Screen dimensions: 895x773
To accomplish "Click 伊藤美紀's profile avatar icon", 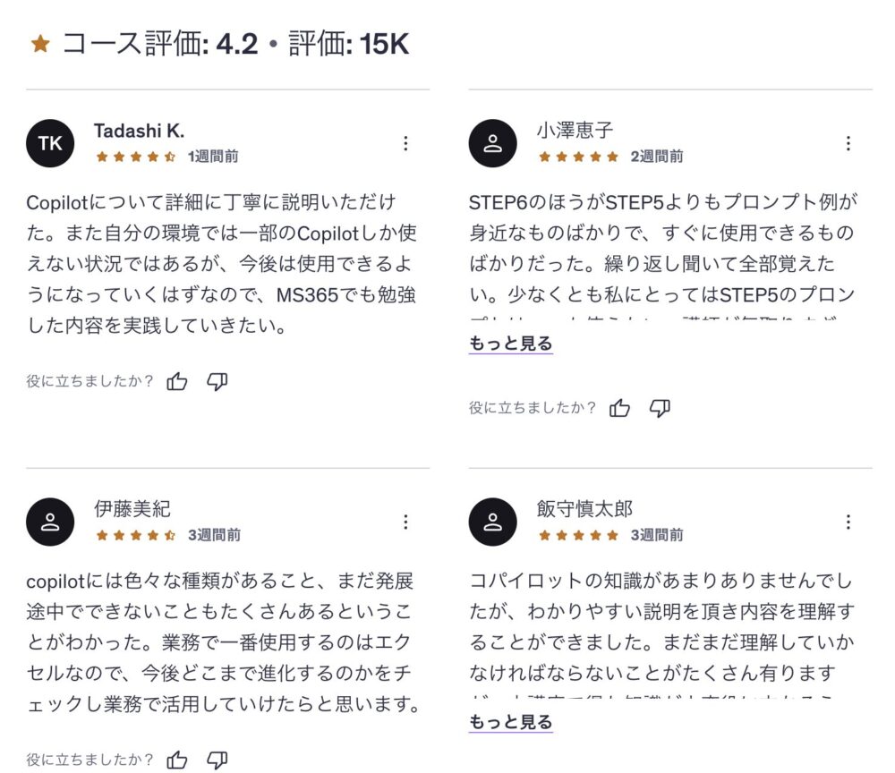I will (50, 522).
